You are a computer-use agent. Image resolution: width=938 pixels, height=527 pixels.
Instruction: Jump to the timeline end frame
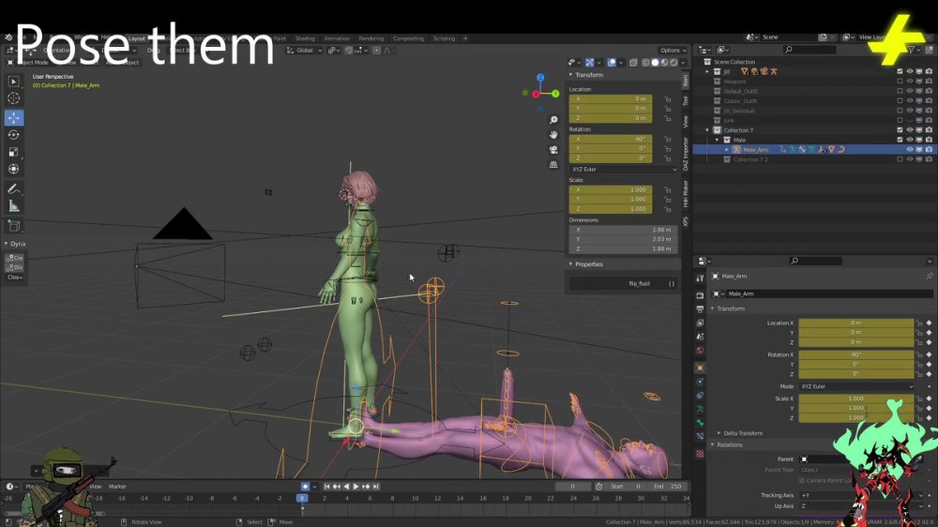click(x=376, y=487)
